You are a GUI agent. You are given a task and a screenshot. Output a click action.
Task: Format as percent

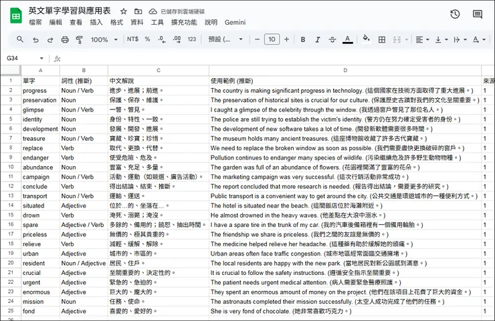click(147, 39)
